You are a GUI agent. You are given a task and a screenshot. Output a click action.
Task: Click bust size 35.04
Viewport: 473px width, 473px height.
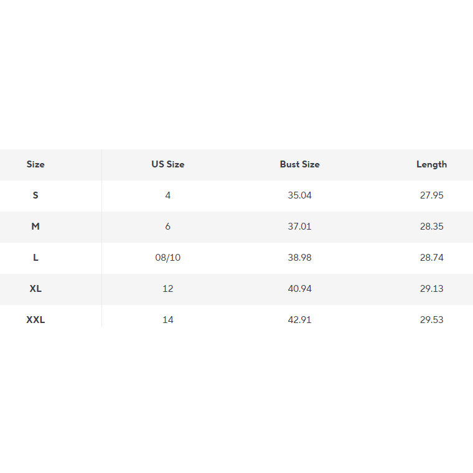pyautogui.click(x=299, y=195)
